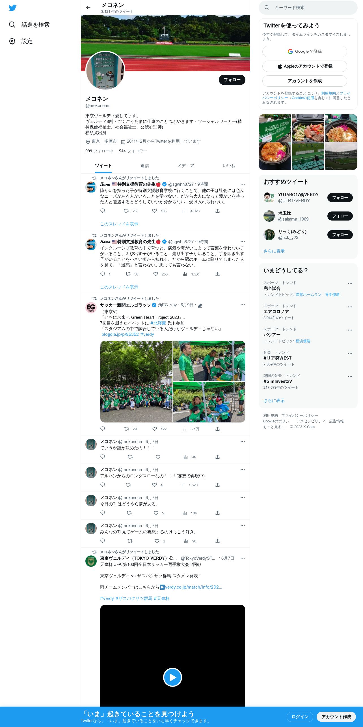This screenshot has height=727, width=363.
Task: Retweet the 今日のTLはどうやら夢がある tweet
Action: (129, 513)
